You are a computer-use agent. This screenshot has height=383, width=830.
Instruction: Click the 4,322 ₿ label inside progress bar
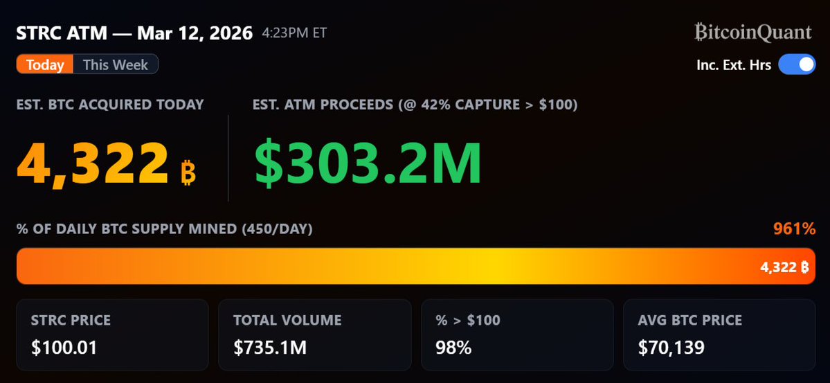tap(784, 268)
